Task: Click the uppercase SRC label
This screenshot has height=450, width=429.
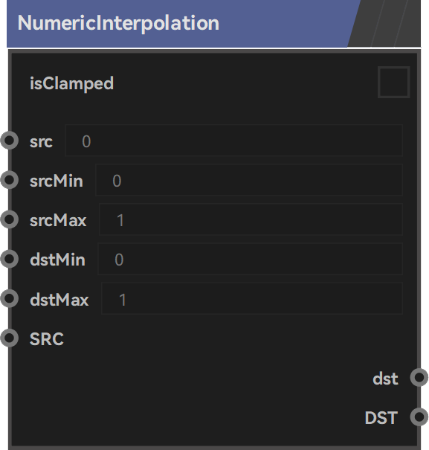Action: click(47, 339)
